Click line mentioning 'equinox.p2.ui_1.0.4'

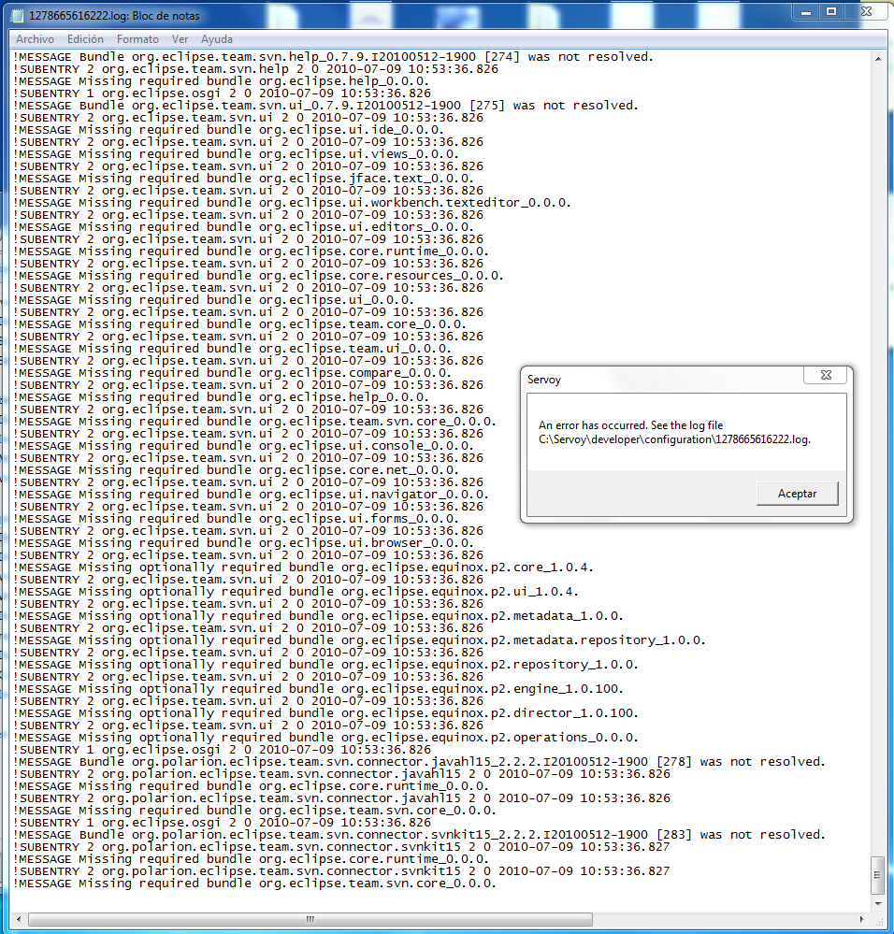point(296,592)
